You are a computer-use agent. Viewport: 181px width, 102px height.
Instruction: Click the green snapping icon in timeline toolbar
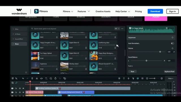coord(138,78)
